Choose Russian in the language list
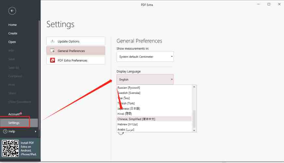This screenshot has height=163, width=284. pyautogui.click(x=129, y=88)
